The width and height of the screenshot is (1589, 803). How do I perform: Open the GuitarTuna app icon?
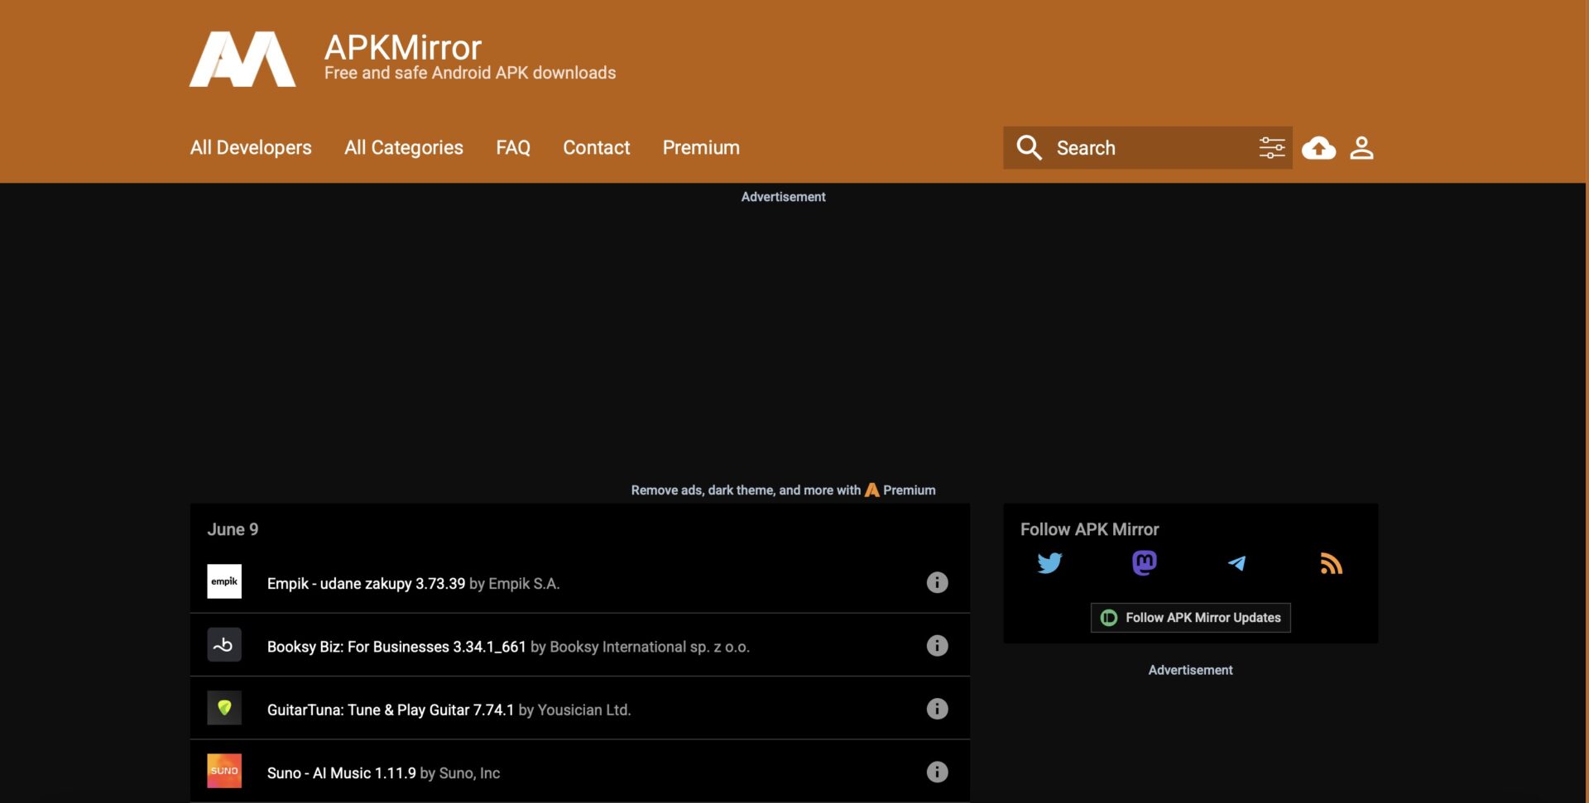tap(224, 708)
